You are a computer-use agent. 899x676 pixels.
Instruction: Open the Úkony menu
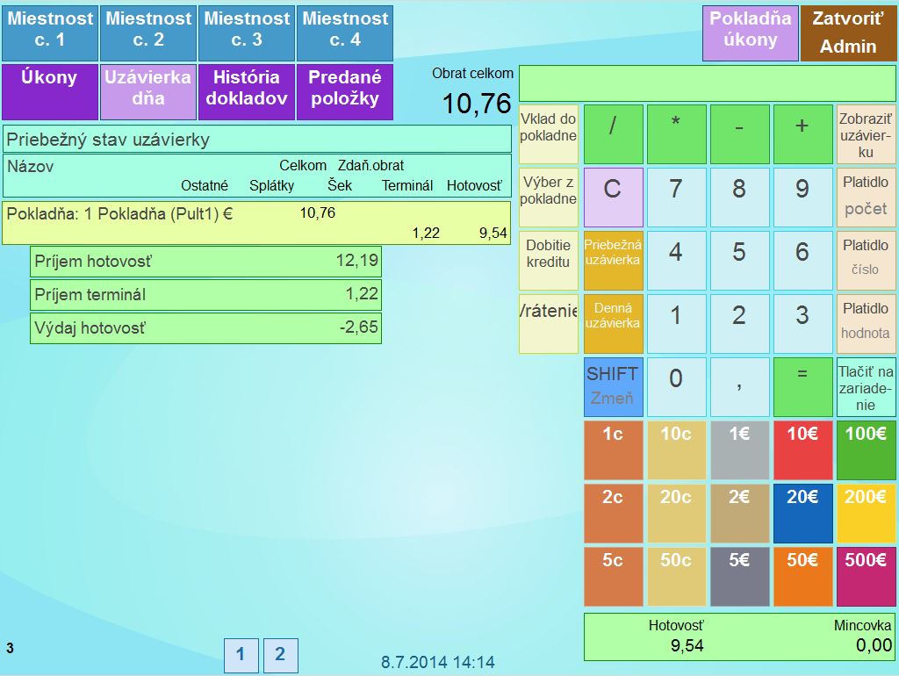click(x=49, y=91)
